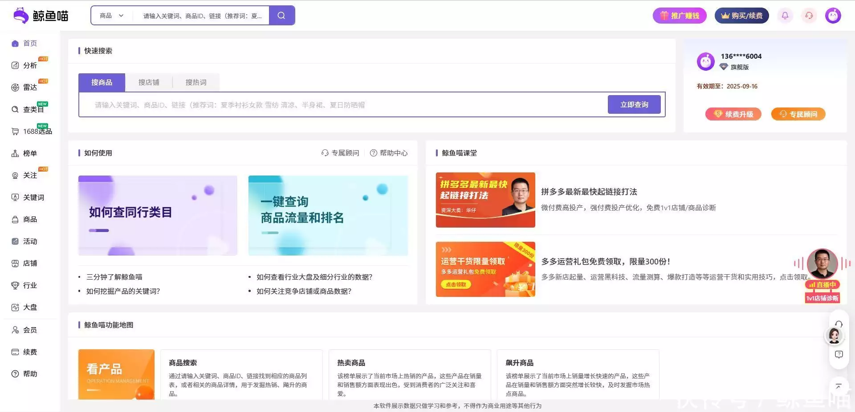Click the back-to-top arrow icon
Screen dimensions: 855x412
coord(839,386)
